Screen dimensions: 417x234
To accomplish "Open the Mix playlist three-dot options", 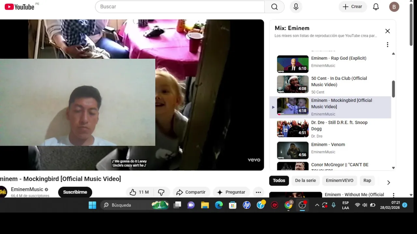I will (387, 45).
